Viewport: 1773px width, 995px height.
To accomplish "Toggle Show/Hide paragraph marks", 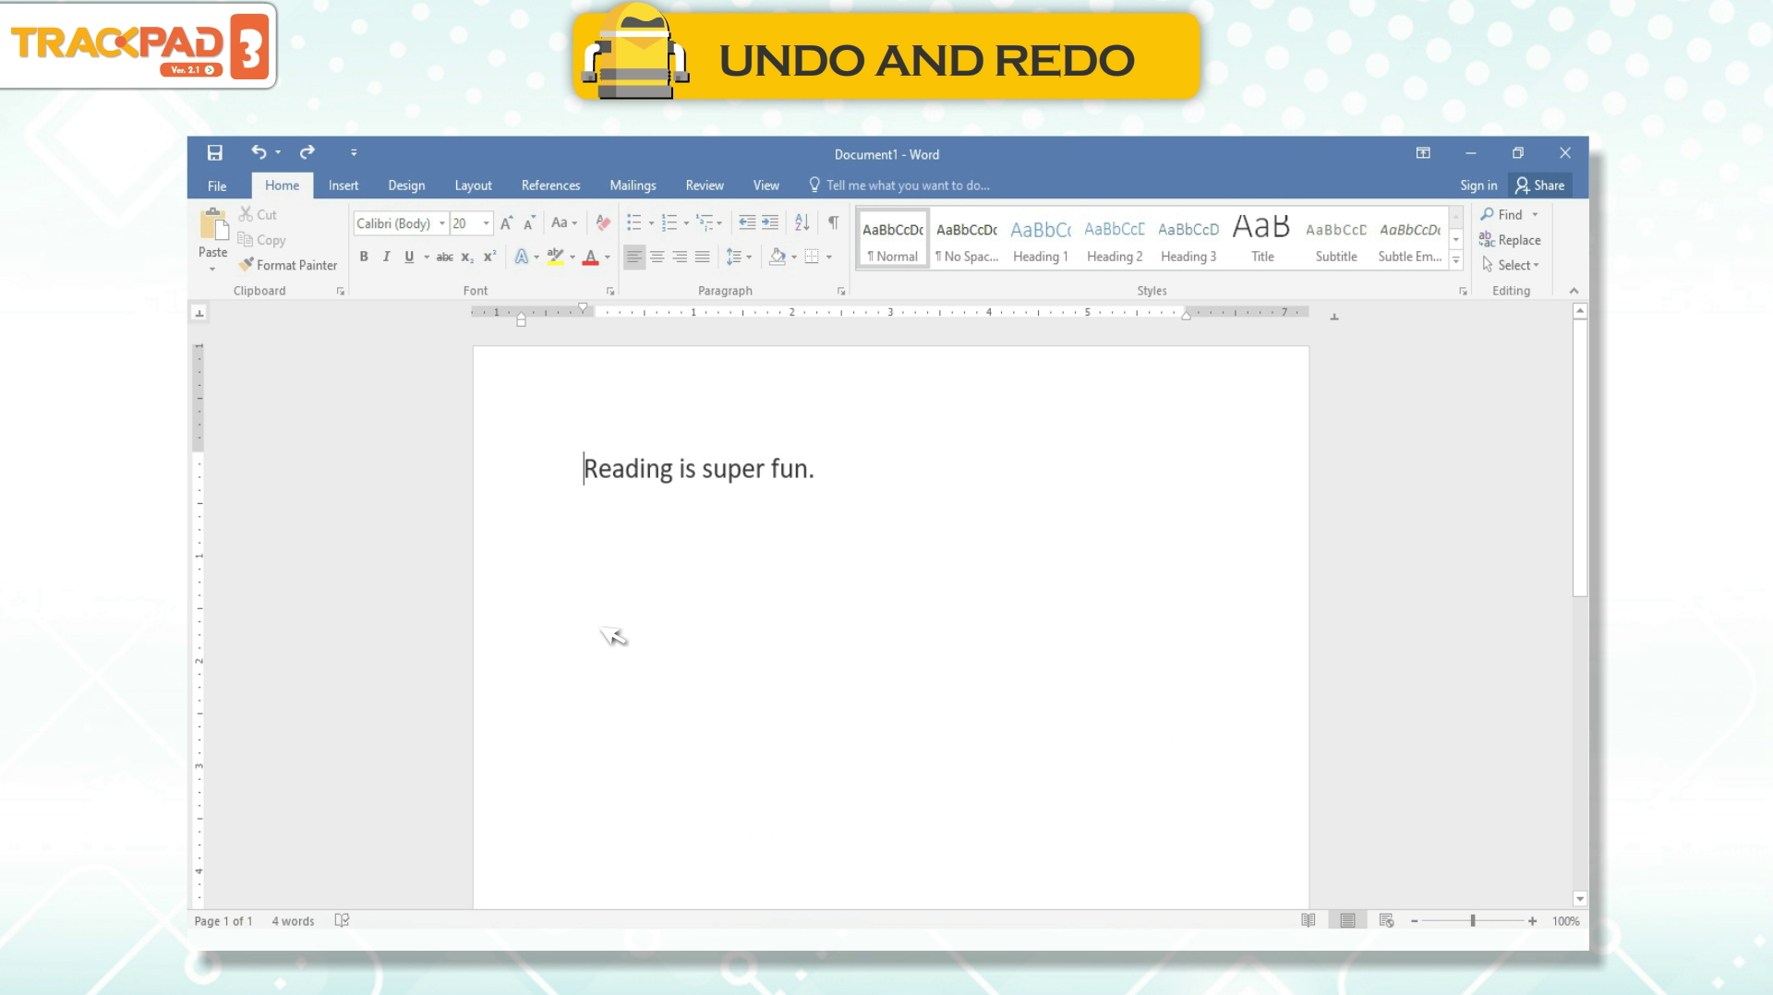I will [x=833, y=222].
